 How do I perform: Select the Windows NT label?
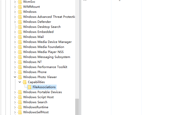click(32, 62)
